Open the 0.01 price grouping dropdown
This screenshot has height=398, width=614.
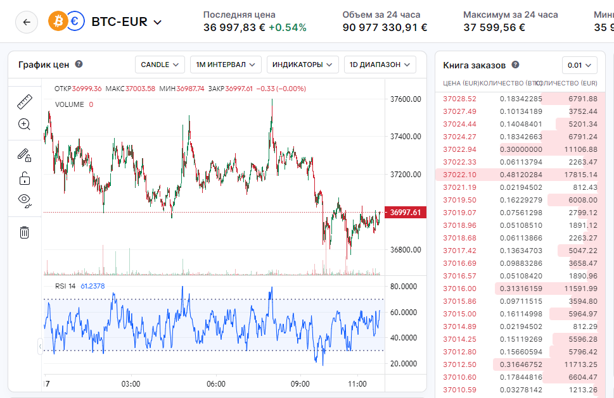(580, 65)
